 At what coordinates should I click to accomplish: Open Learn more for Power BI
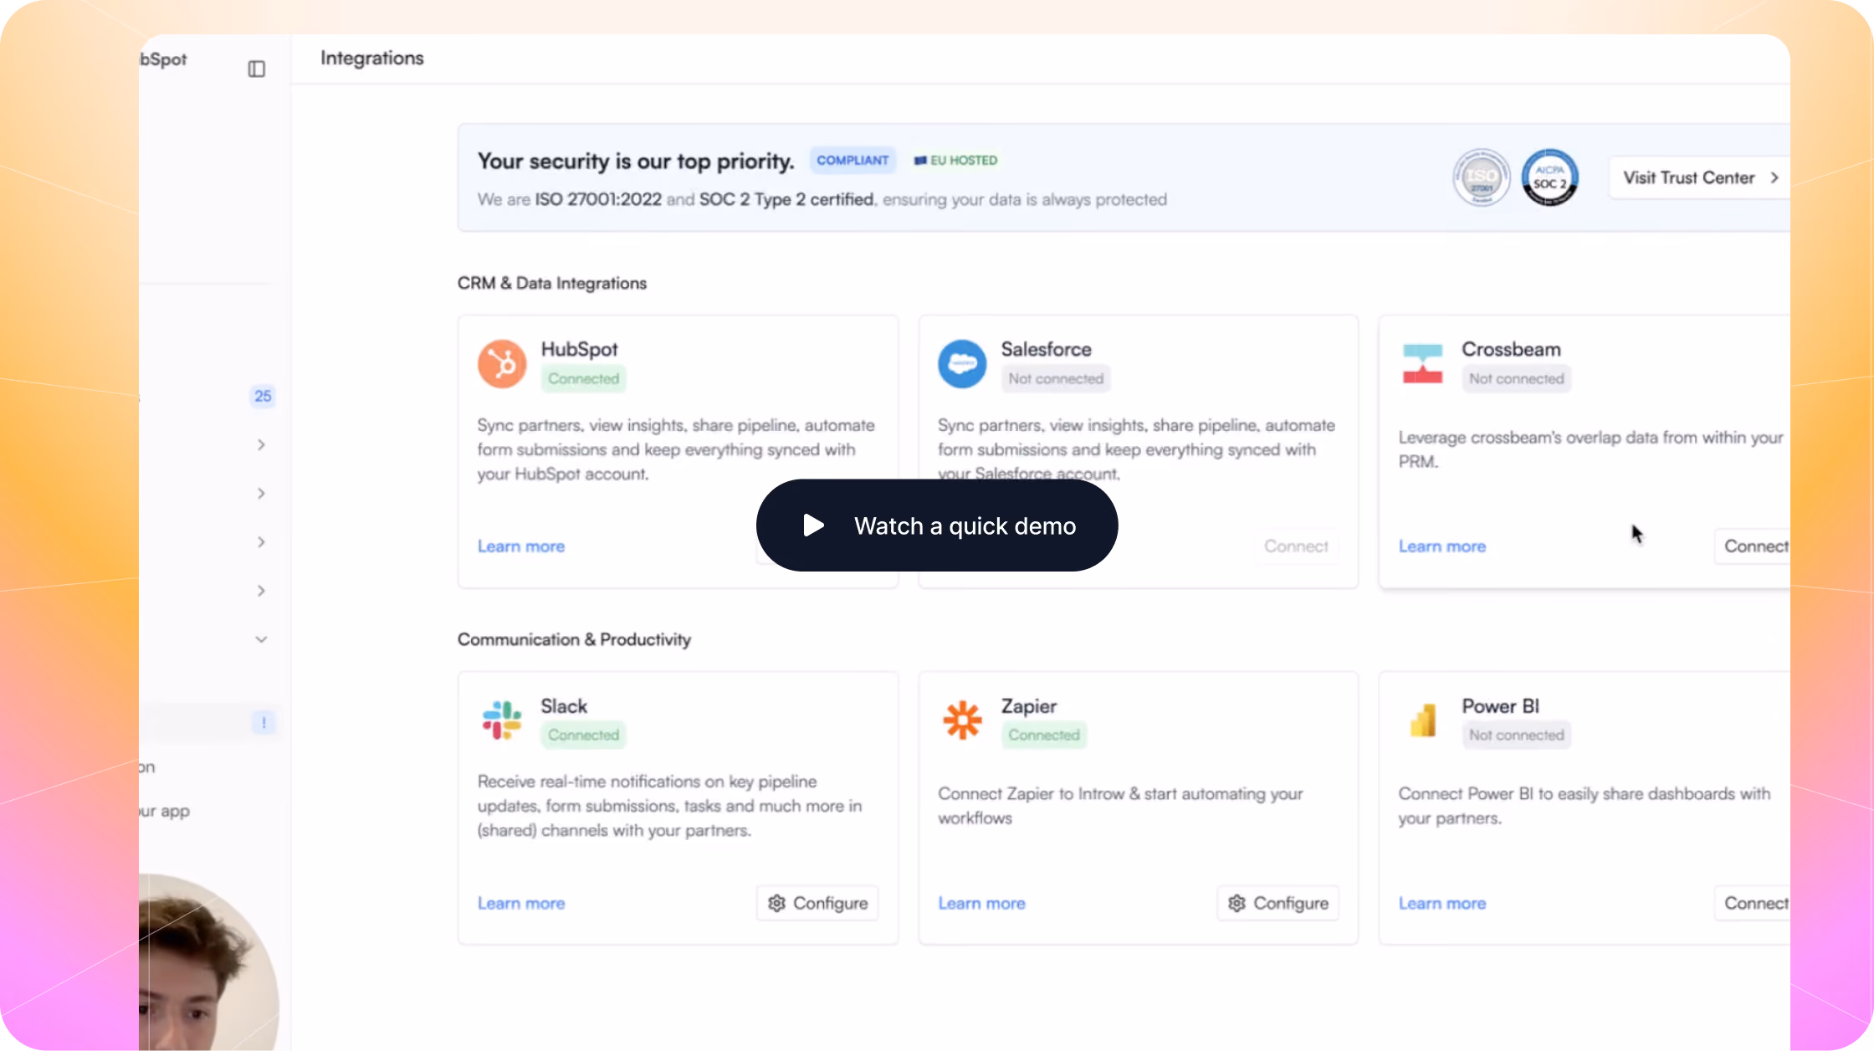[1442, 904]
